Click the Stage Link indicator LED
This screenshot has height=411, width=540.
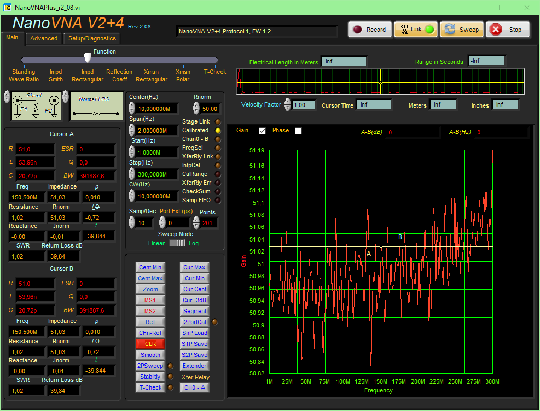click(x=218, y=122)
